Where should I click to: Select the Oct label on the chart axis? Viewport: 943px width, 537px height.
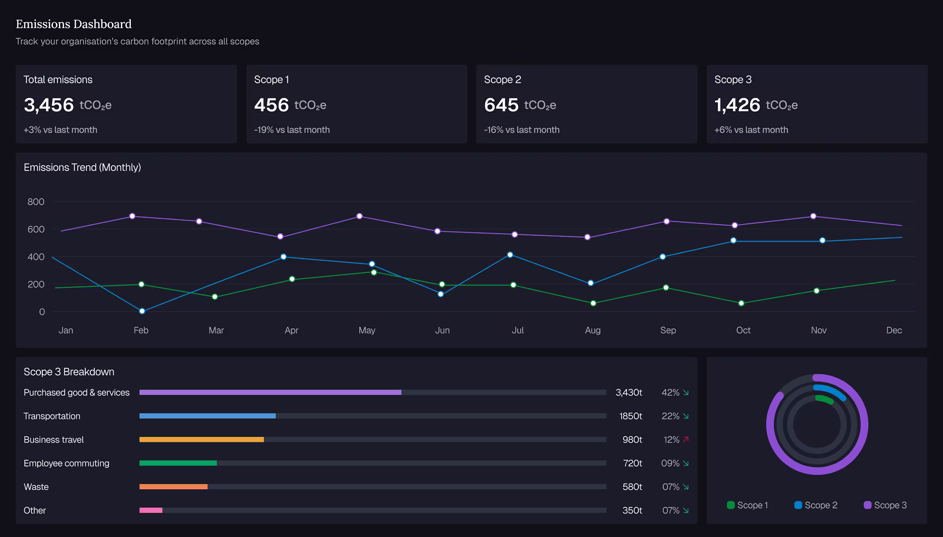pos(743,330)
